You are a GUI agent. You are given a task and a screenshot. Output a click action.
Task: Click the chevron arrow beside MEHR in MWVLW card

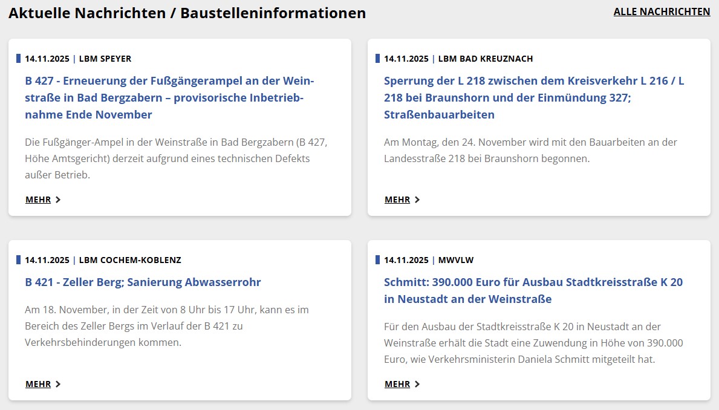pyautogui.click(x=417, y=384)
